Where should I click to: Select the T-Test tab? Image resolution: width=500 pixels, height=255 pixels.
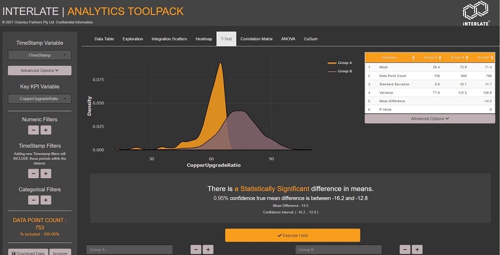coord(226,39)
